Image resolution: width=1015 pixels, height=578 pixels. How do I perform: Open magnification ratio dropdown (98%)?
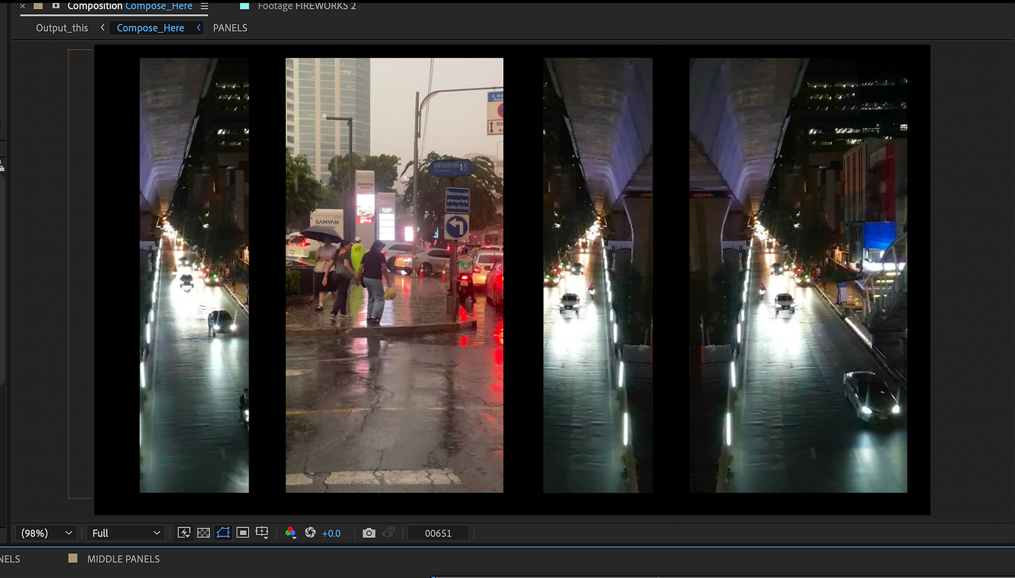point(46,533)
